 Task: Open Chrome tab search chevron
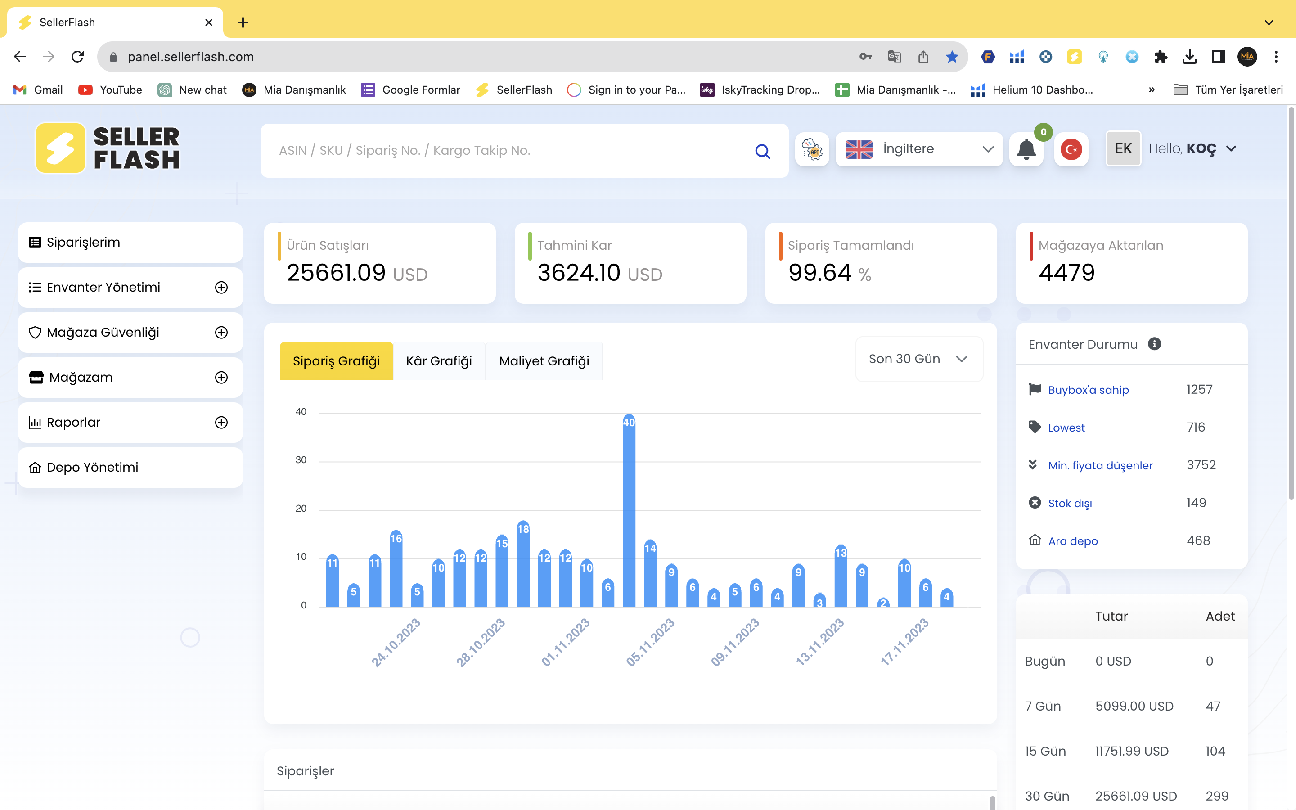coord(1269,22)
